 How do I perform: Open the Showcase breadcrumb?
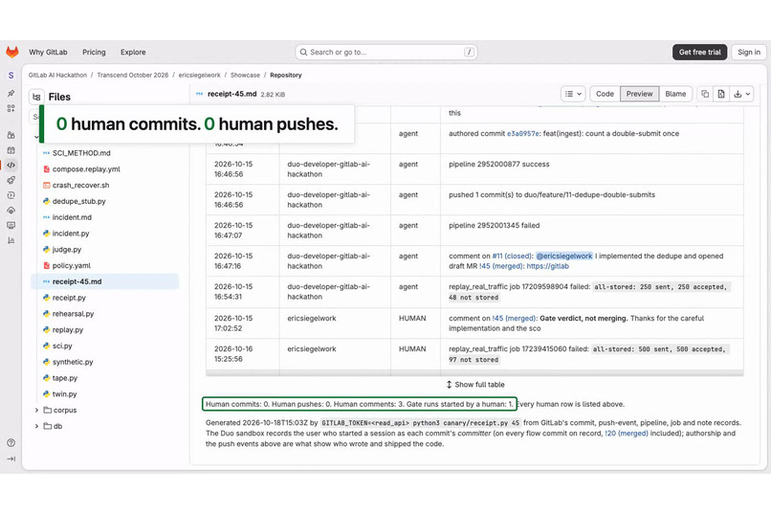(x=245, y=76)
